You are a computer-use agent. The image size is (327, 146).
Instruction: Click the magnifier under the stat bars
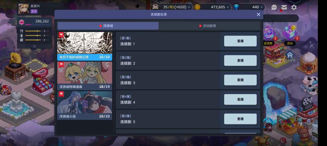(35, 46)
